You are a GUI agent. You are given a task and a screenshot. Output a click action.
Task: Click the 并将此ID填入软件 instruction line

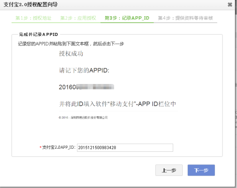tap(118, 104)
